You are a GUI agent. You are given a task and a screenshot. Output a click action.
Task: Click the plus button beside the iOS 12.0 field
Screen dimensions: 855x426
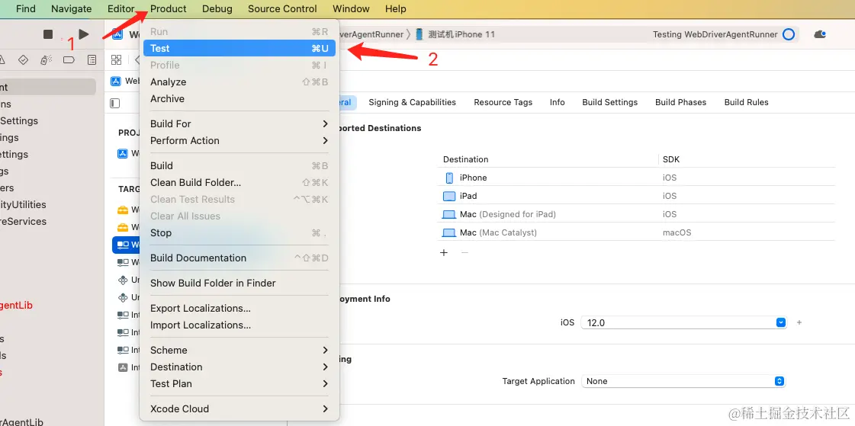(799, 322)
